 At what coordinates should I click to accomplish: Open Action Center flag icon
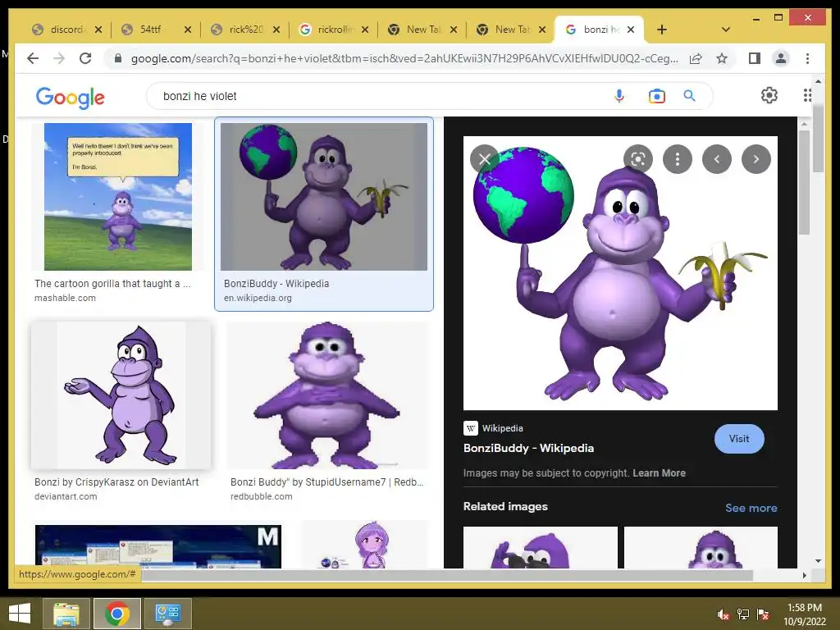tap(763, 614)
